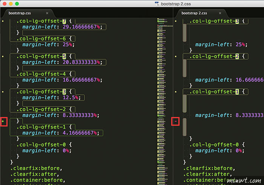The width and height of the screenshot is (264, 185).
Task: Click '.col-lg-offset-1 {' in bootstrap 2.css
Action: (217, 92)
